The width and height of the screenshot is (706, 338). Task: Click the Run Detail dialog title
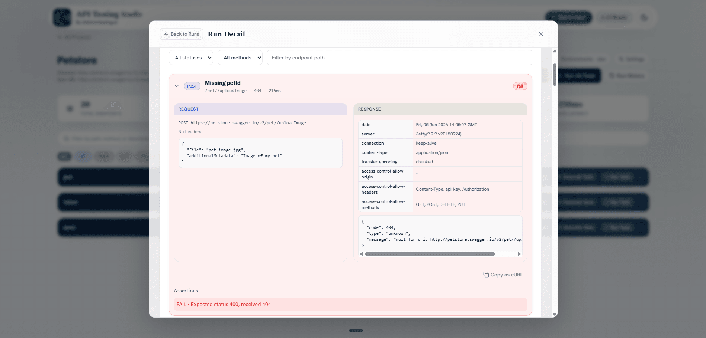226,34
